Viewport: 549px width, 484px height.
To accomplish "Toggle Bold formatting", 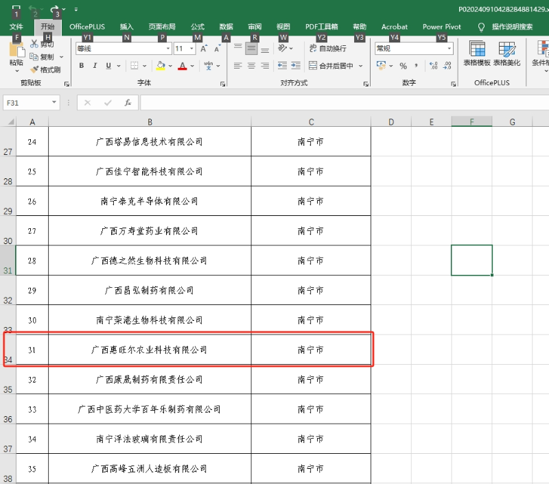I will [x=81, y=65].
